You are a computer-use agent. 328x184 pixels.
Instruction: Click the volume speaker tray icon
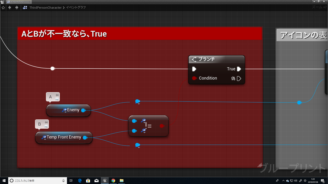[x=296, y=180]
